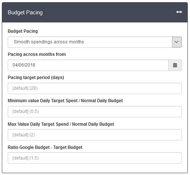Click the 'Ratio Google Budget - Target Budget' label
190x175 pixels.
tap(45, 147)
